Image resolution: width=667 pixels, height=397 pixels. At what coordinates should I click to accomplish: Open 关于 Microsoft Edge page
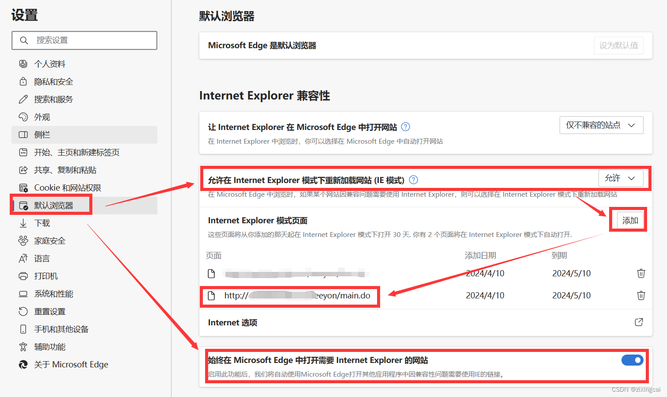(x=84, y=364)
